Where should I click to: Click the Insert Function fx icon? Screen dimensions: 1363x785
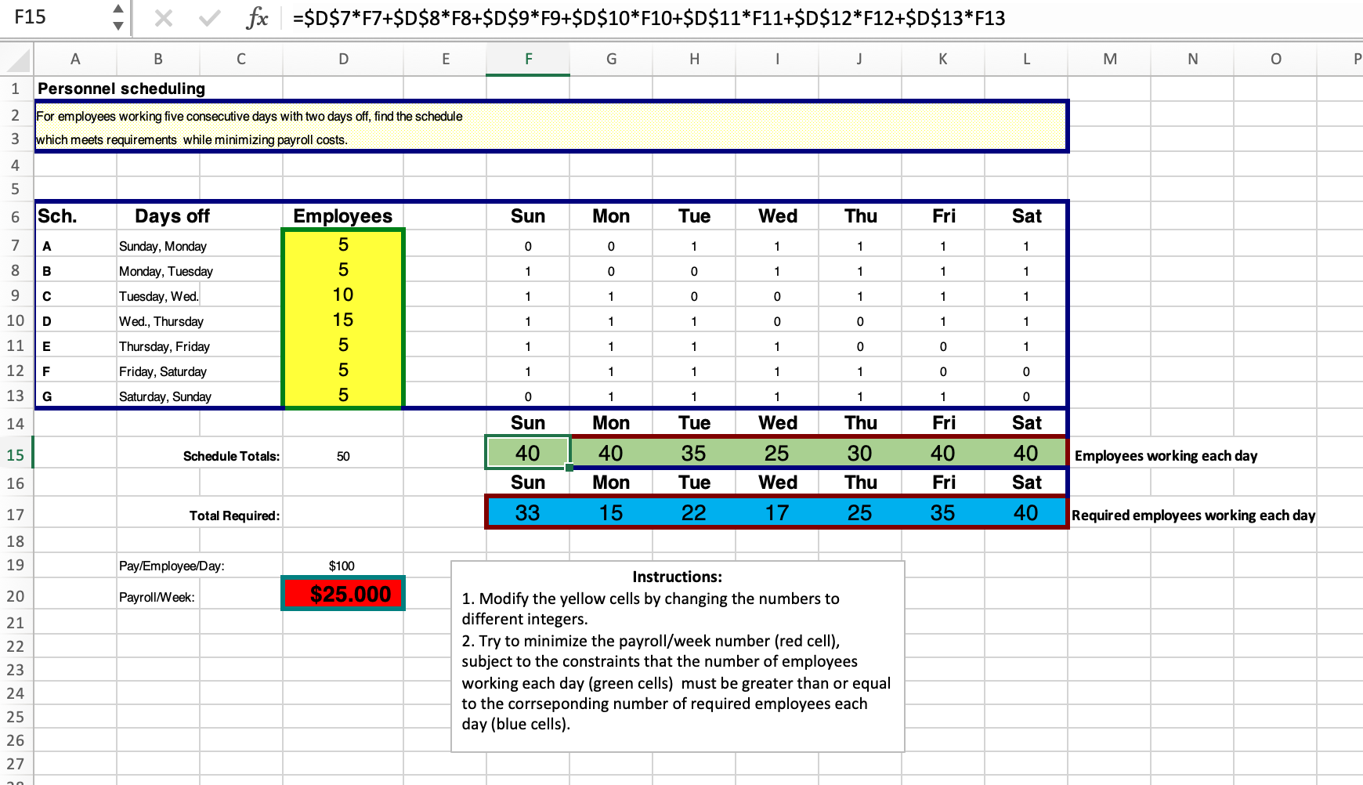[x=257, y=18]
